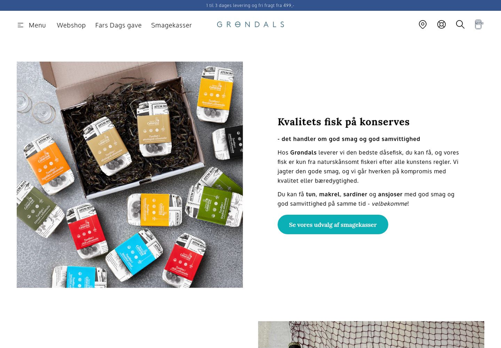Open the 'ansjoser' link
Viewport: 501px width, 348px height.
[x=390, y=194]
